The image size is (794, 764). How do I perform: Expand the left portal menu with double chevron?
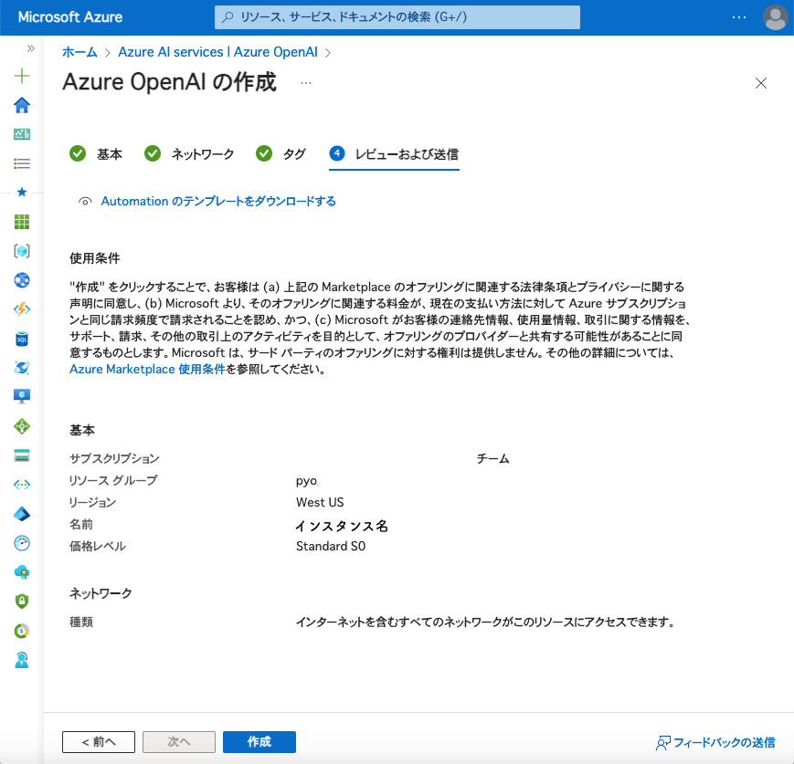point(31,48)
